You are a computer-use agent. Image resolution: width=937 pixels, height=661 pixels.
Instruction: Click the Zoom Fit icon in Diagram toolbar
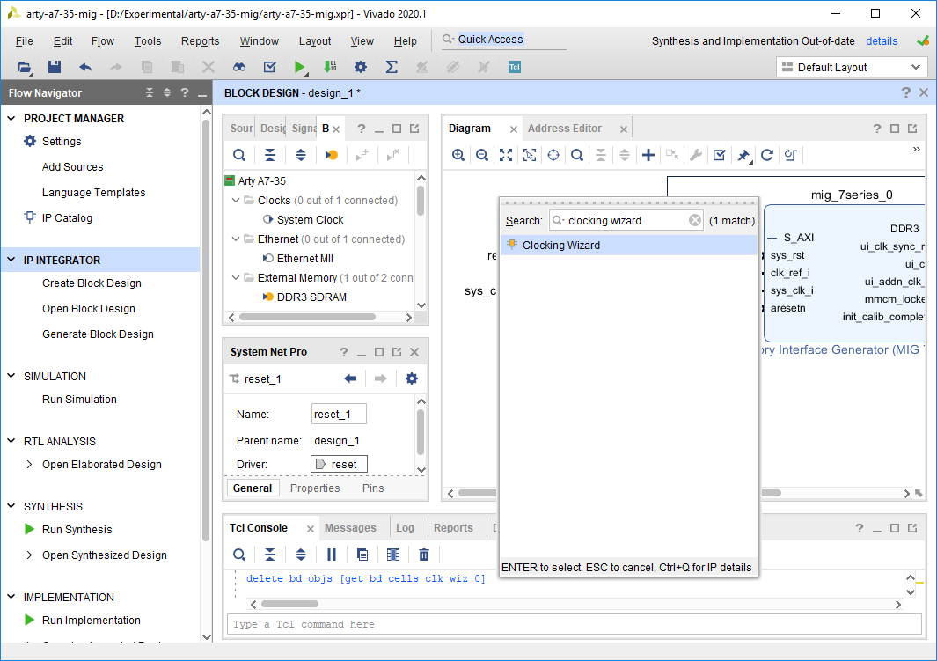pos(506,156)
